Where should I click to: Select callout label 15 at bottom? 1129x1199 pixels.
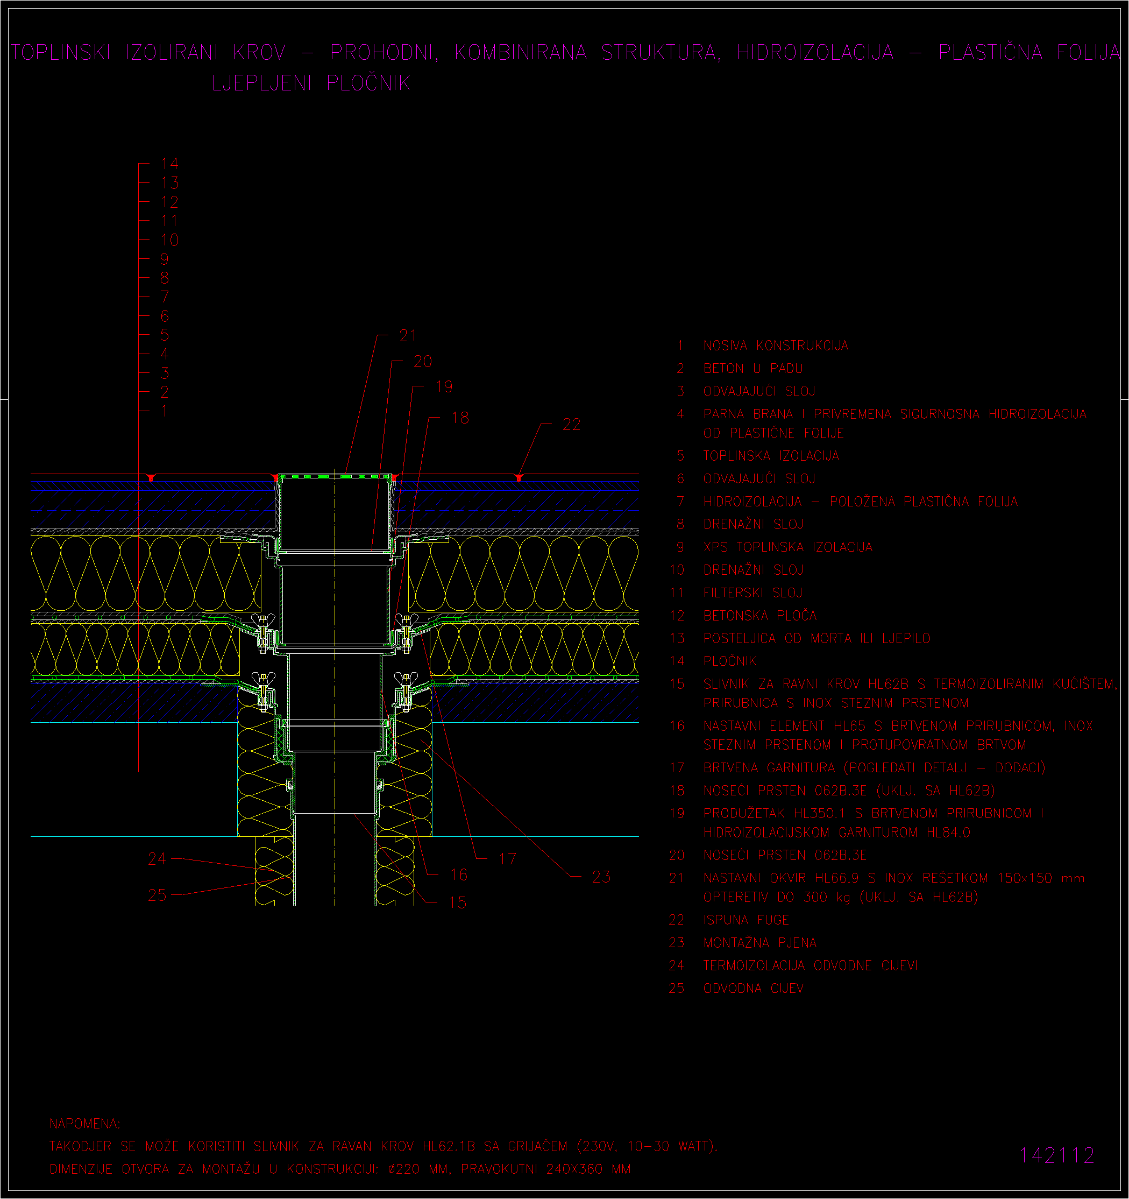(458, 902)
